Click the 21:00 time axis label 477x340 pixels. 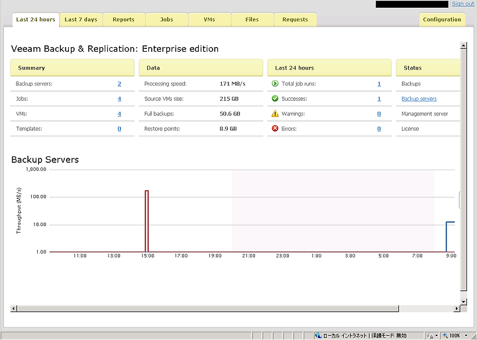(x=248, y=256)
